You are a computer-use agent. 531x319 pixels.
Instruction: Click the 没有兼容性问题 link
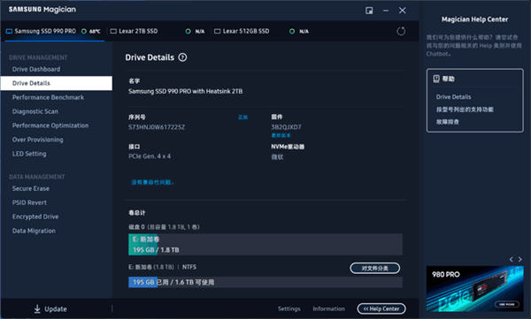152,182
